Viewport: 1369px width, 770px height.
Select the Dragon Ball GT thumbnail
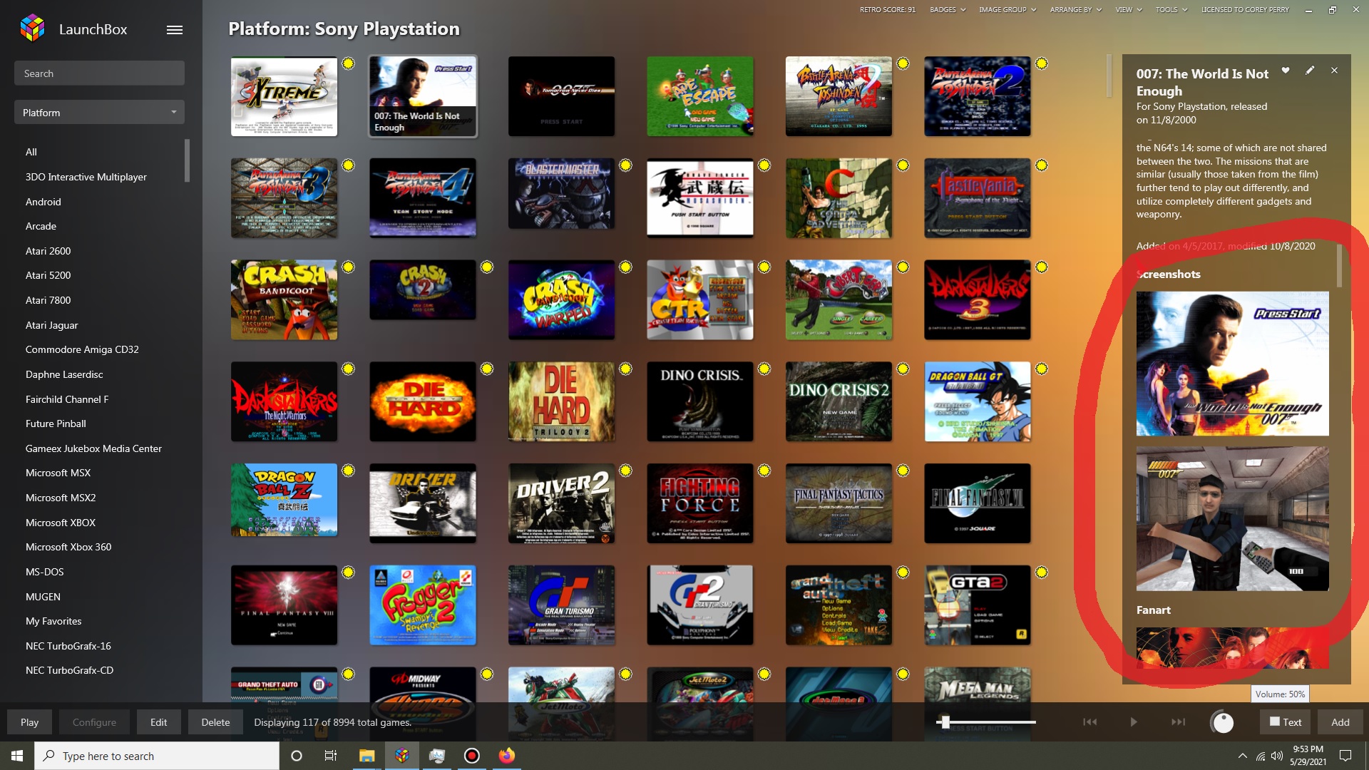pyautogui.click(x=978, y=401)
